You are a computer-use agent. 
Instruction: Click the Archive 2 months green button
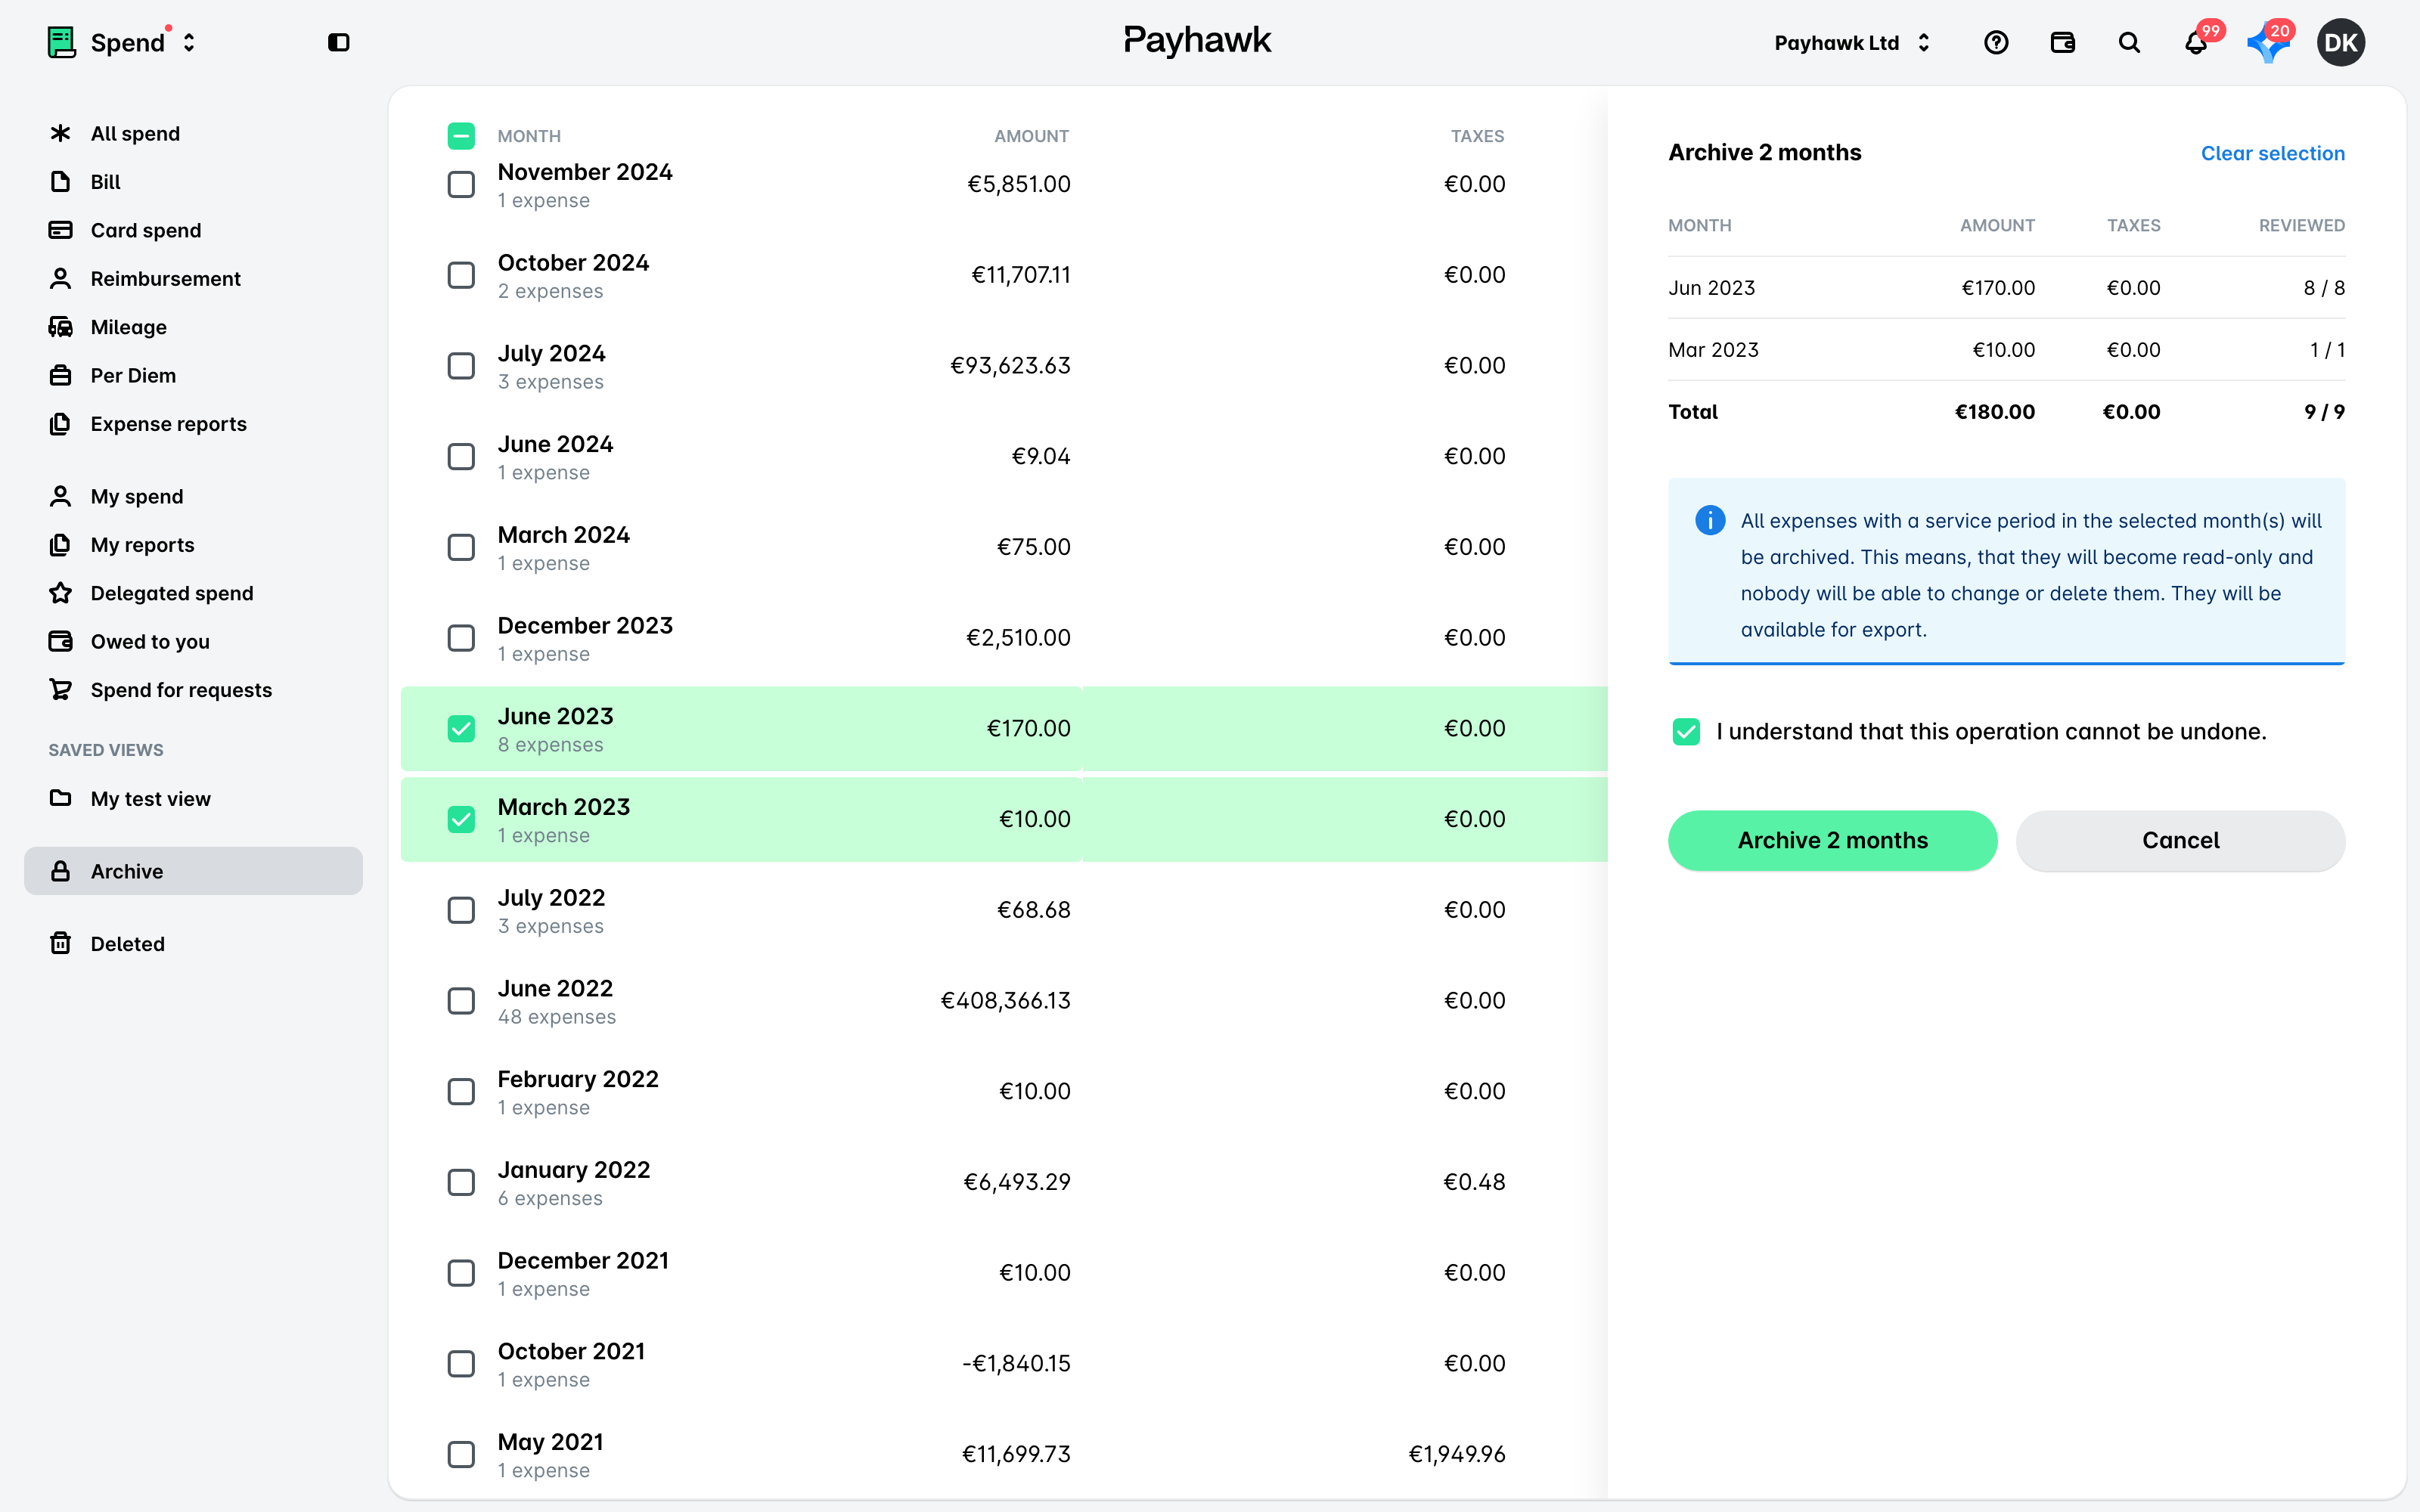click(1832, 841)
